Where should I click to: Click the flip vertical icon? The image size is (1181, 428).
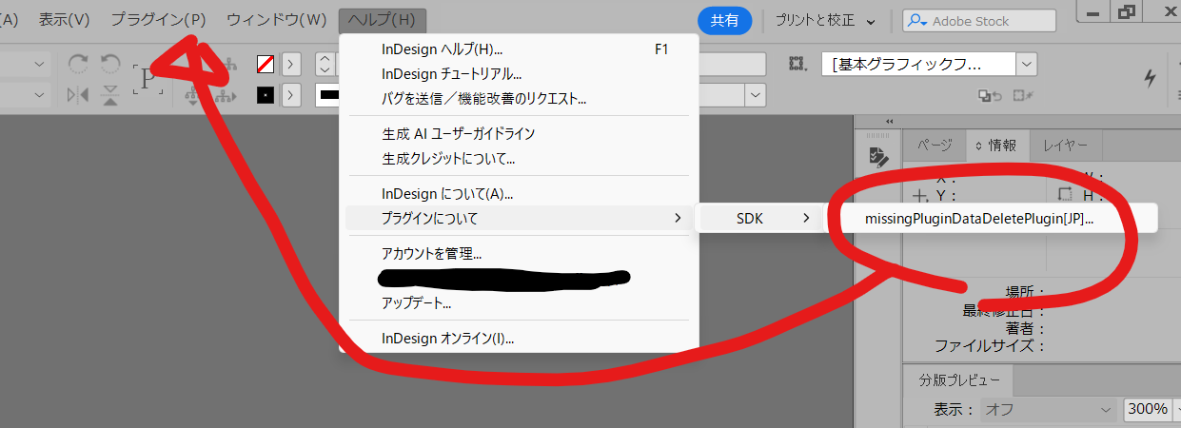[110, 94]
